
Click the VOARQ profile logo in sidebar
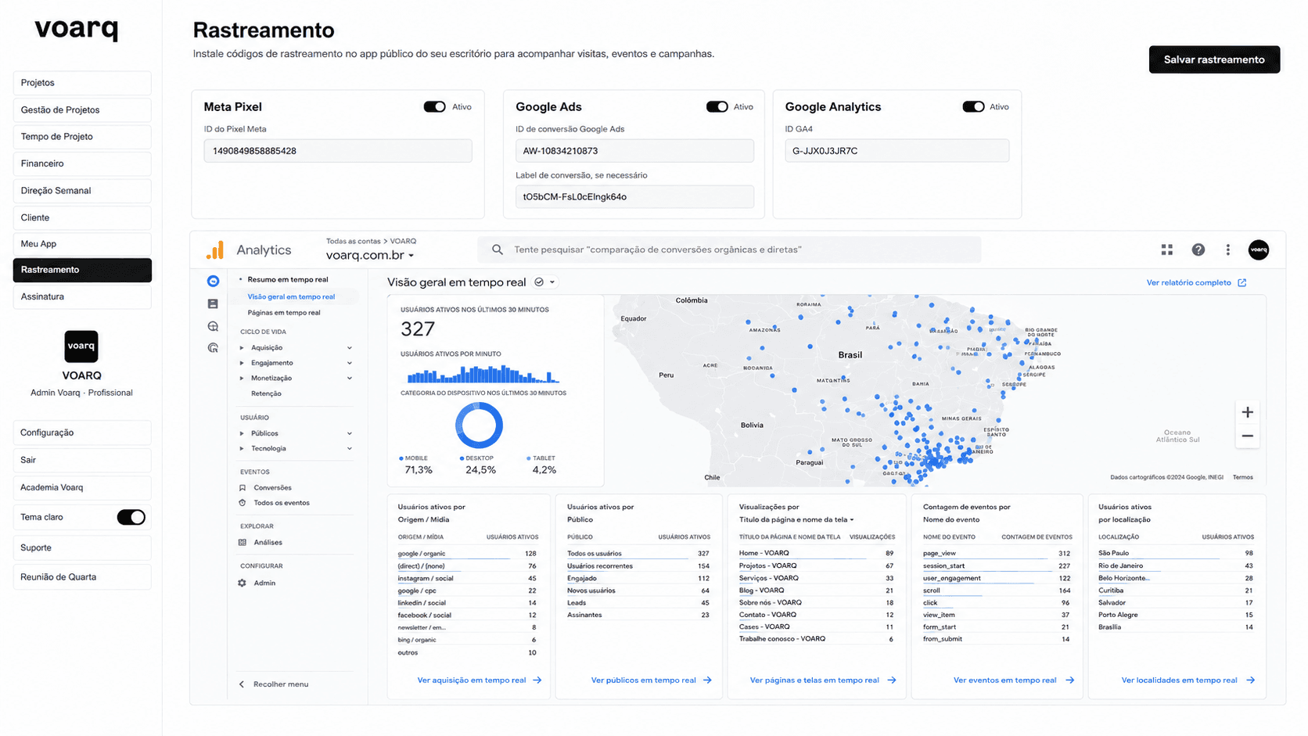click(81, 346)
